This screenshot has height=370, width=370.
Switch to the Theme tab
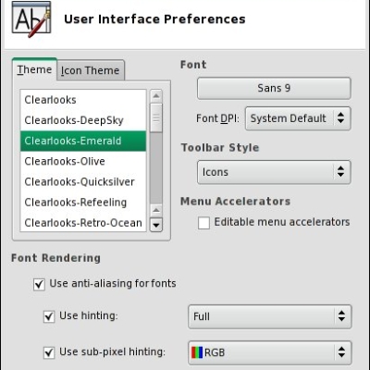coord(34,69)
